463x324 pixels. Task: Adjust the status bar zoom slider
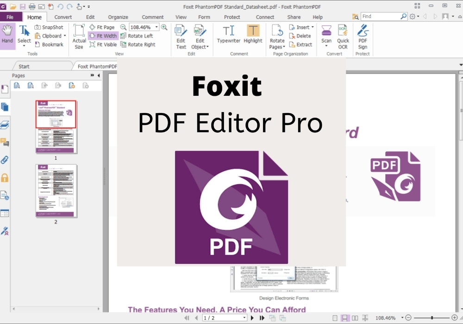click(432, 318)
